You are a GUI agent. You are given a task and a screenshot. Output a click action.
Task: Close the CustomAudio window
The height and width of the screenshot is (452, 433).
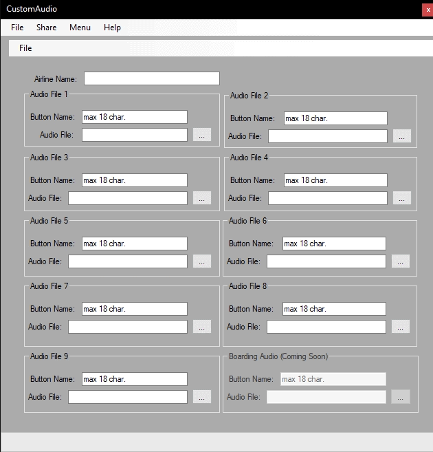point(428,10)
